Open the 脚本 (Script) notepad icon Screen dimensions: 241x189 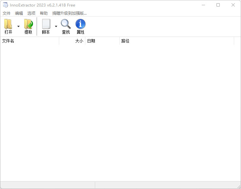pyautogui.click(x=46, y=24)
